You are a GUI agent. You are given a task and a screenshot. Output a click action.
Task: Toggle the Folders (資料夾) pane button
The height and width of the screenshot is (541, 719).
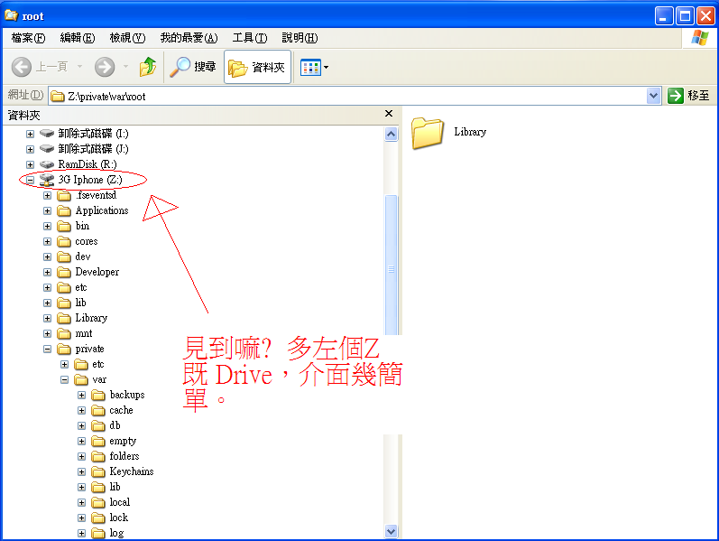[x=257, y=67]
